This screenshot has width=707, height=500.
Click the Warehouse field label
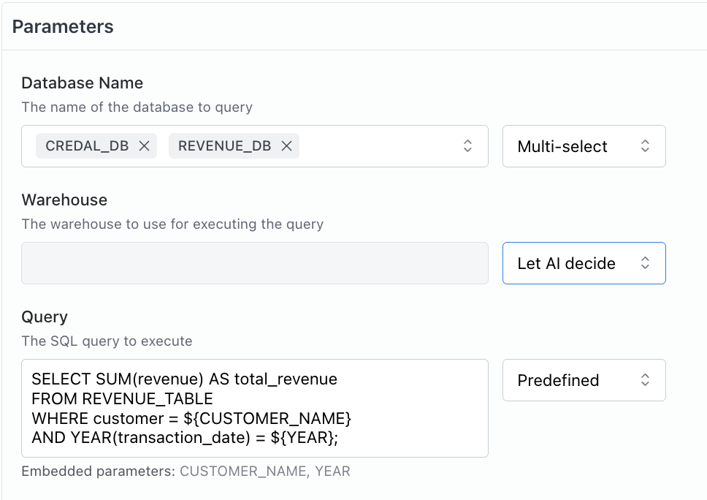tap(64, 200)
